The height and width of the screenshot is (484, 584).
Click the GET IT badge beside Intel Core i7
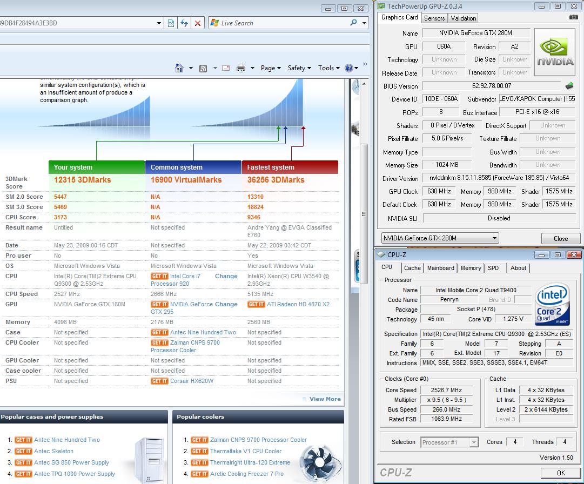point(159,276)
